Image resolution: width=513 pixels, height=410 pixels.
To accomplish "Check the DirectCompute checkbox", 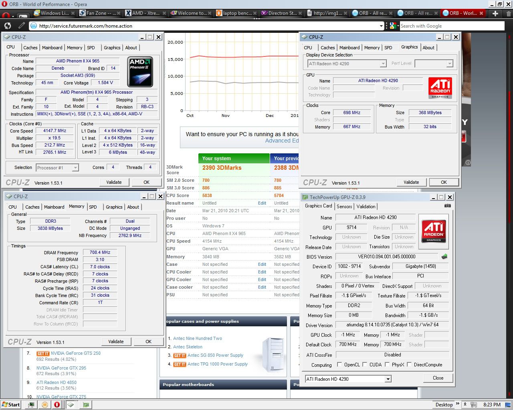I will point(409,365).
